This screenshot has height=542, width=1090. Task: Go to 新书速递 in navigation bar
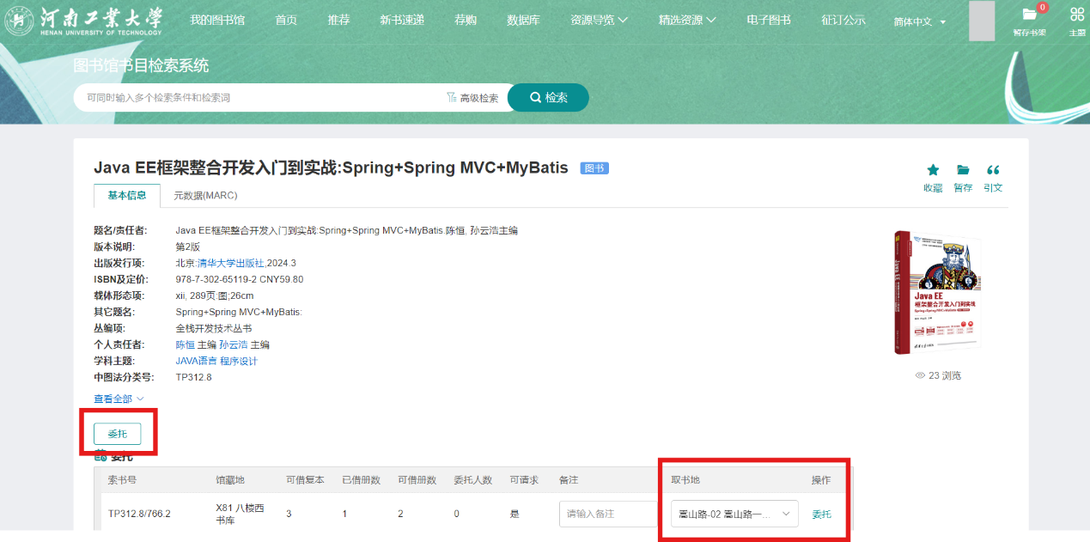tap(402, 20)
